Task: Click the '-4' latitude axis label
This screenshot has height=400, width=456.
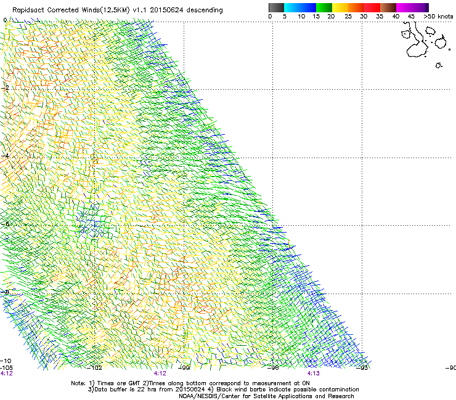Action: [x=6, y=156]
